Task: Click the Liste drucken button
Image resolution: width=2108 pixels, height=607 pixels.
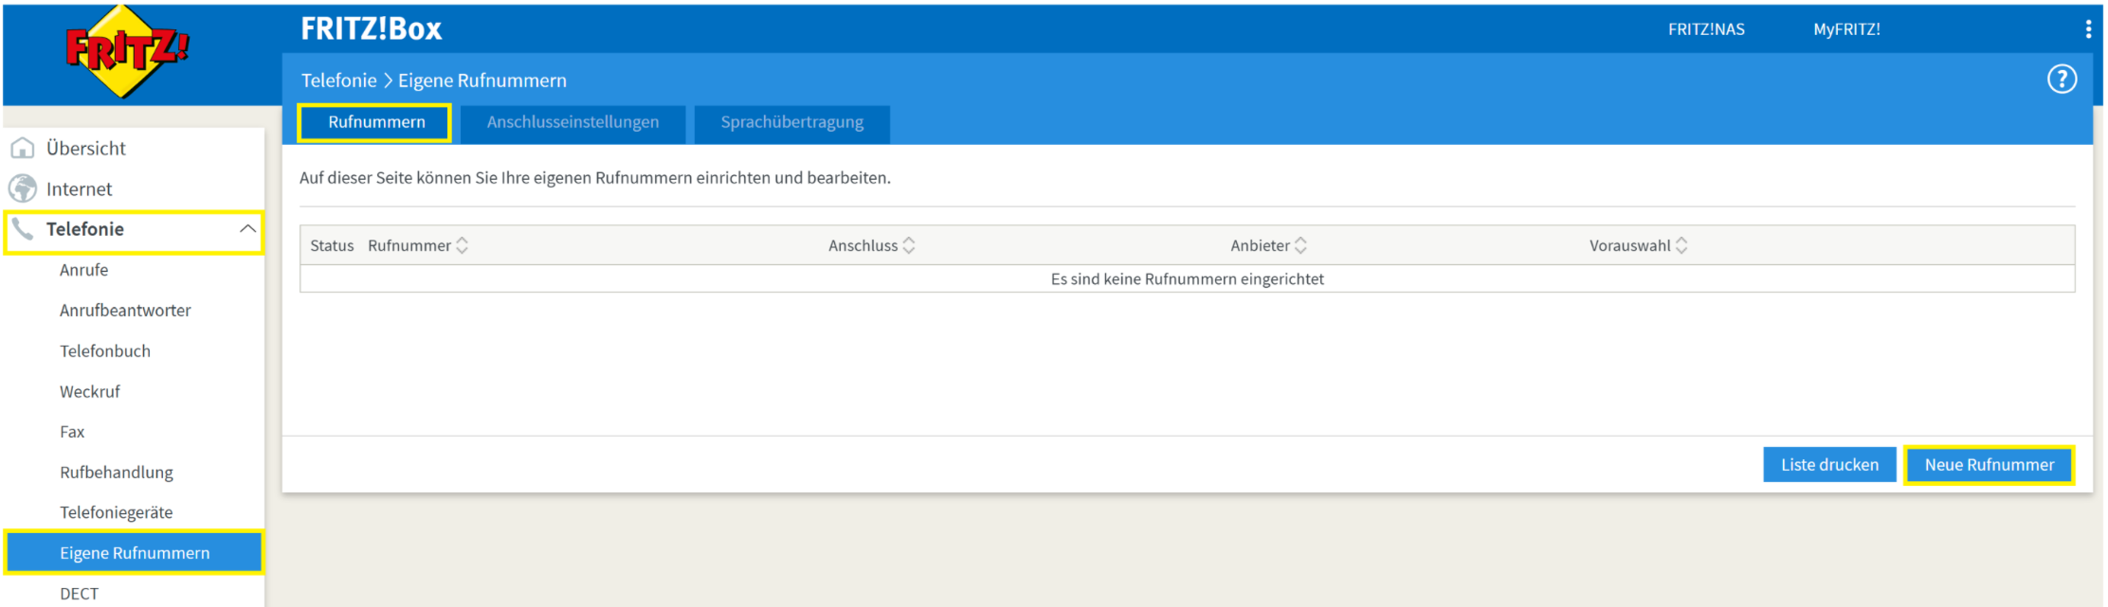Action: click(1828, 465)
